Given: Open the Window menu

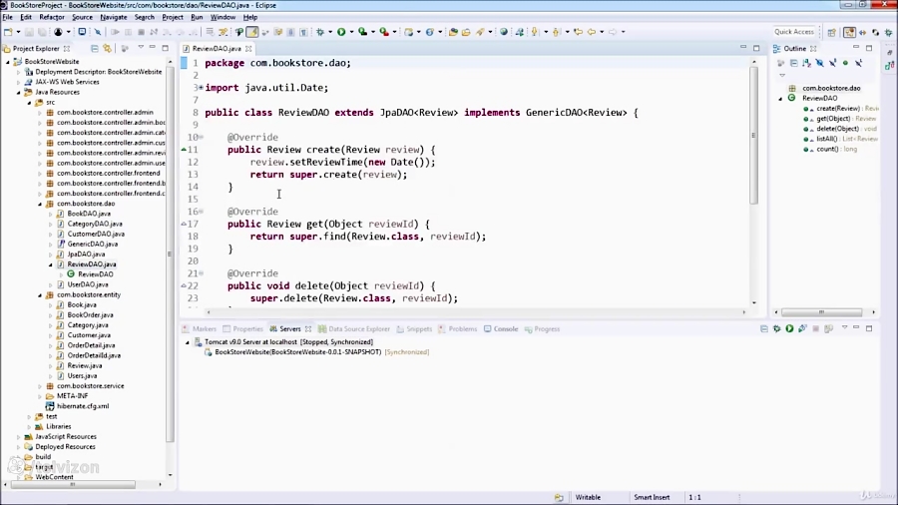Looking at the screenshot, I should 223,17.
